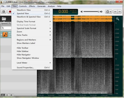Choose Hide Toolbar menu entry
Image resolution: width=124 pixels, height=98 pixels.
(x=32, y=48)
